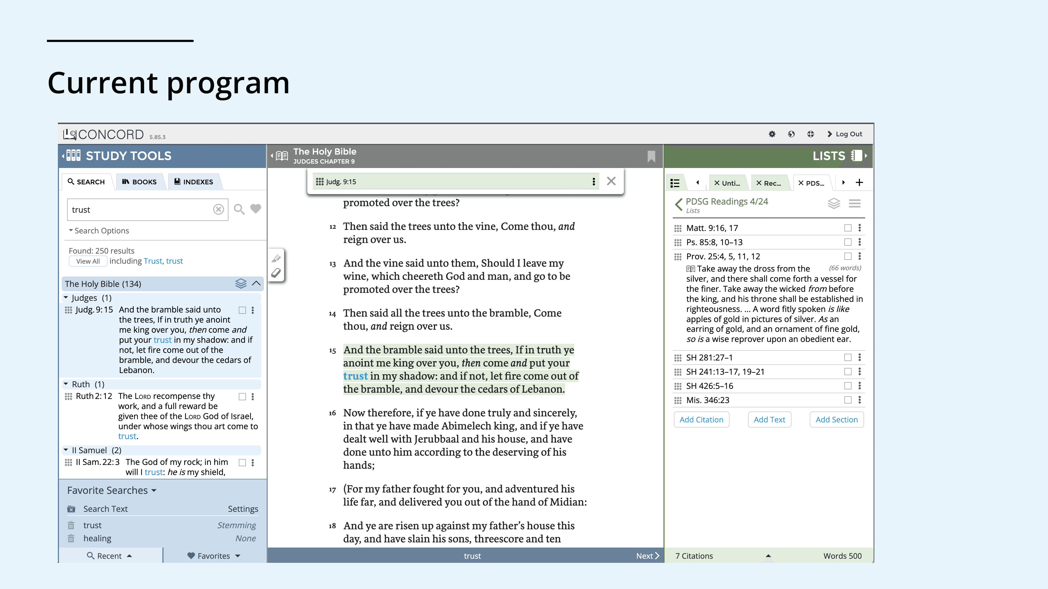Click drag handle of Ruth 2:12 result

68,396
